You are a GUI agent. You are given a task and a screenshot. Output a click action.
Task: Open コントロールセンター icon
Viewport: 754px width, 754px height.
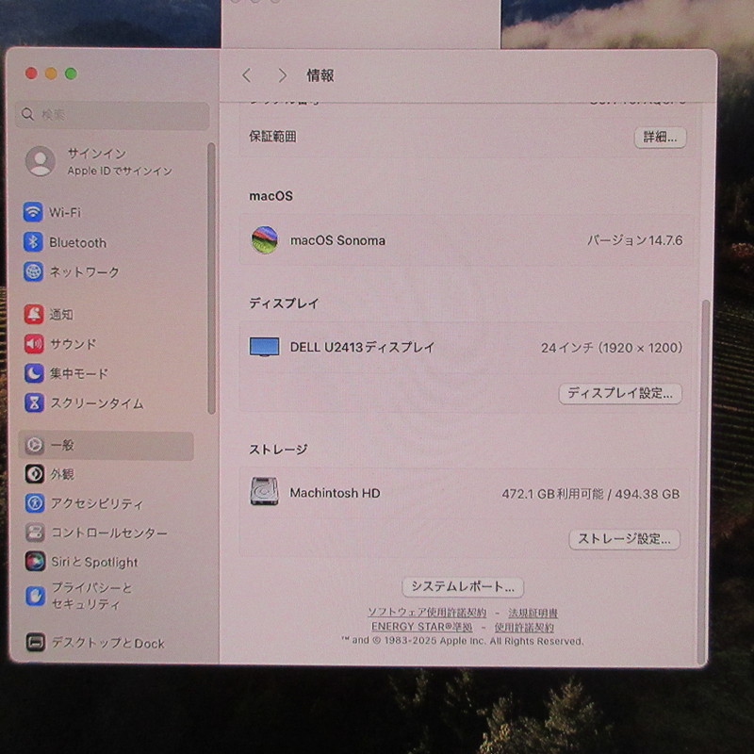click(x=35, y=533)
